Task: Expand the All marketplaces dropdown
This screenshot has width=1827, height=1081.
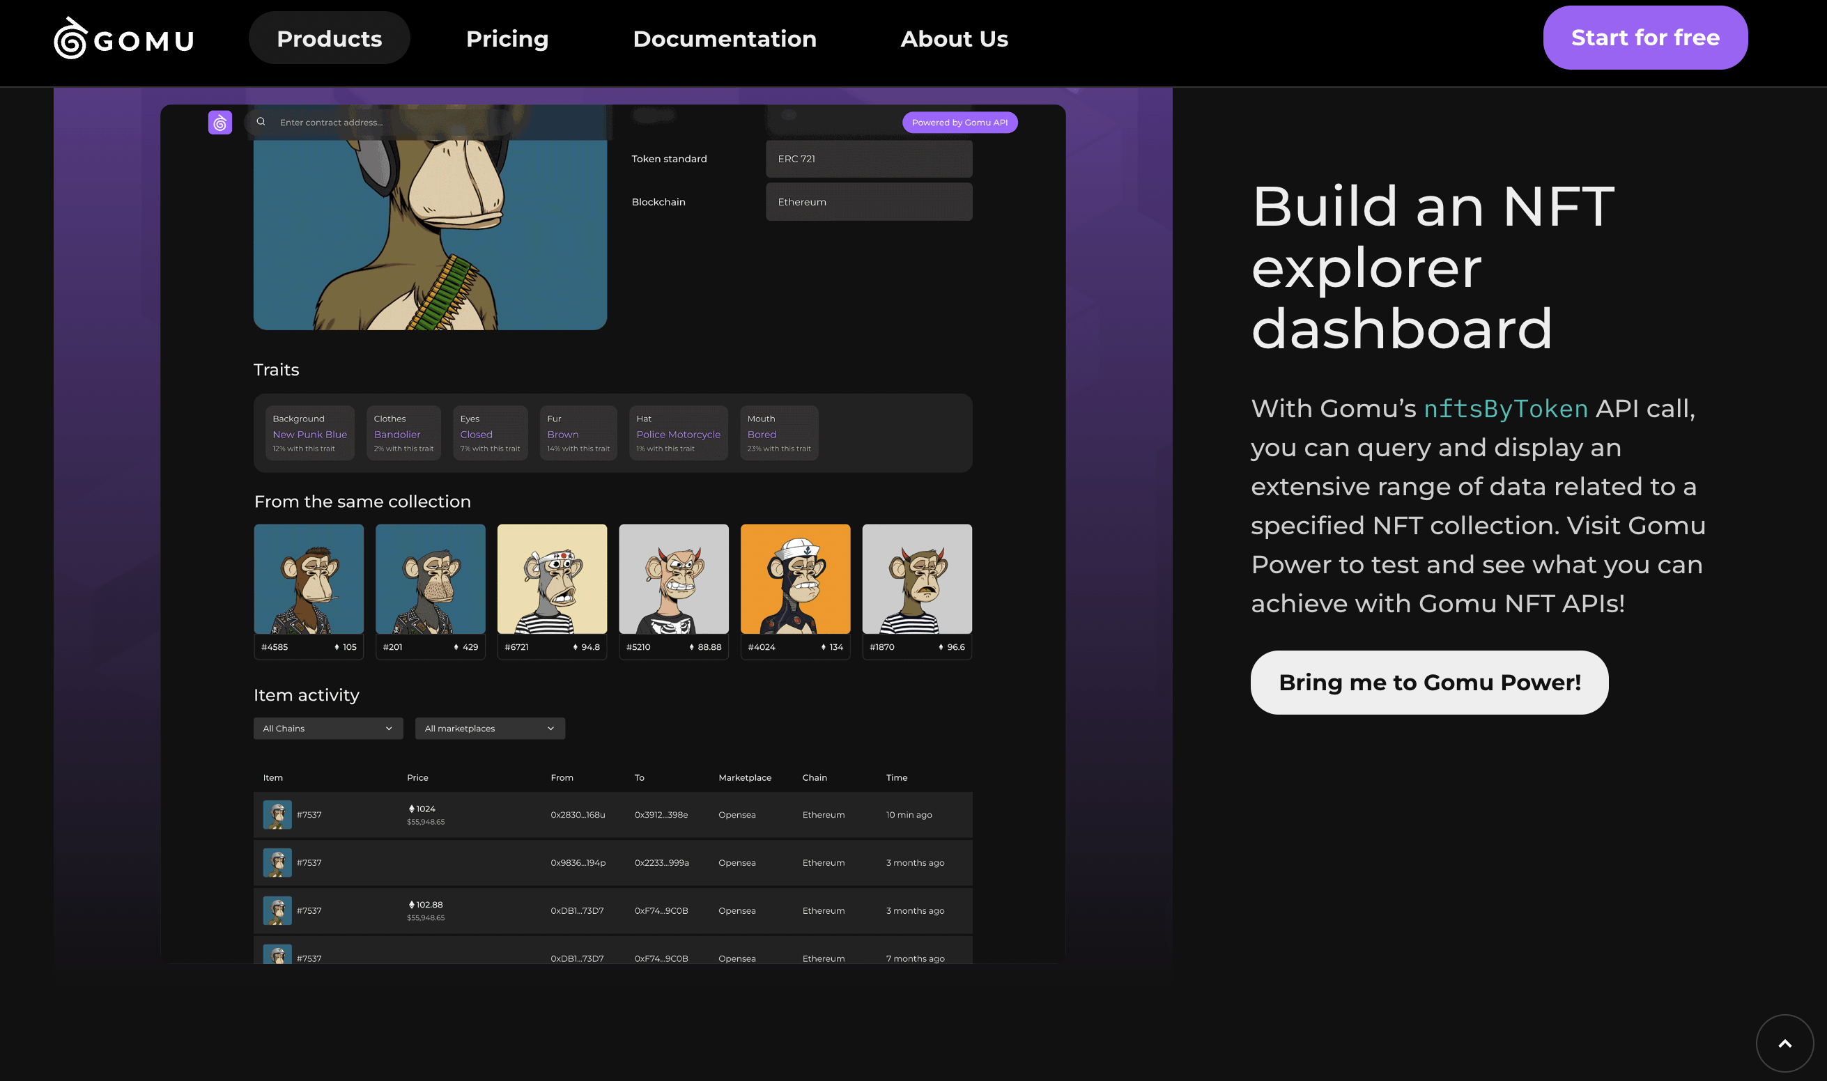Action: 490,729
